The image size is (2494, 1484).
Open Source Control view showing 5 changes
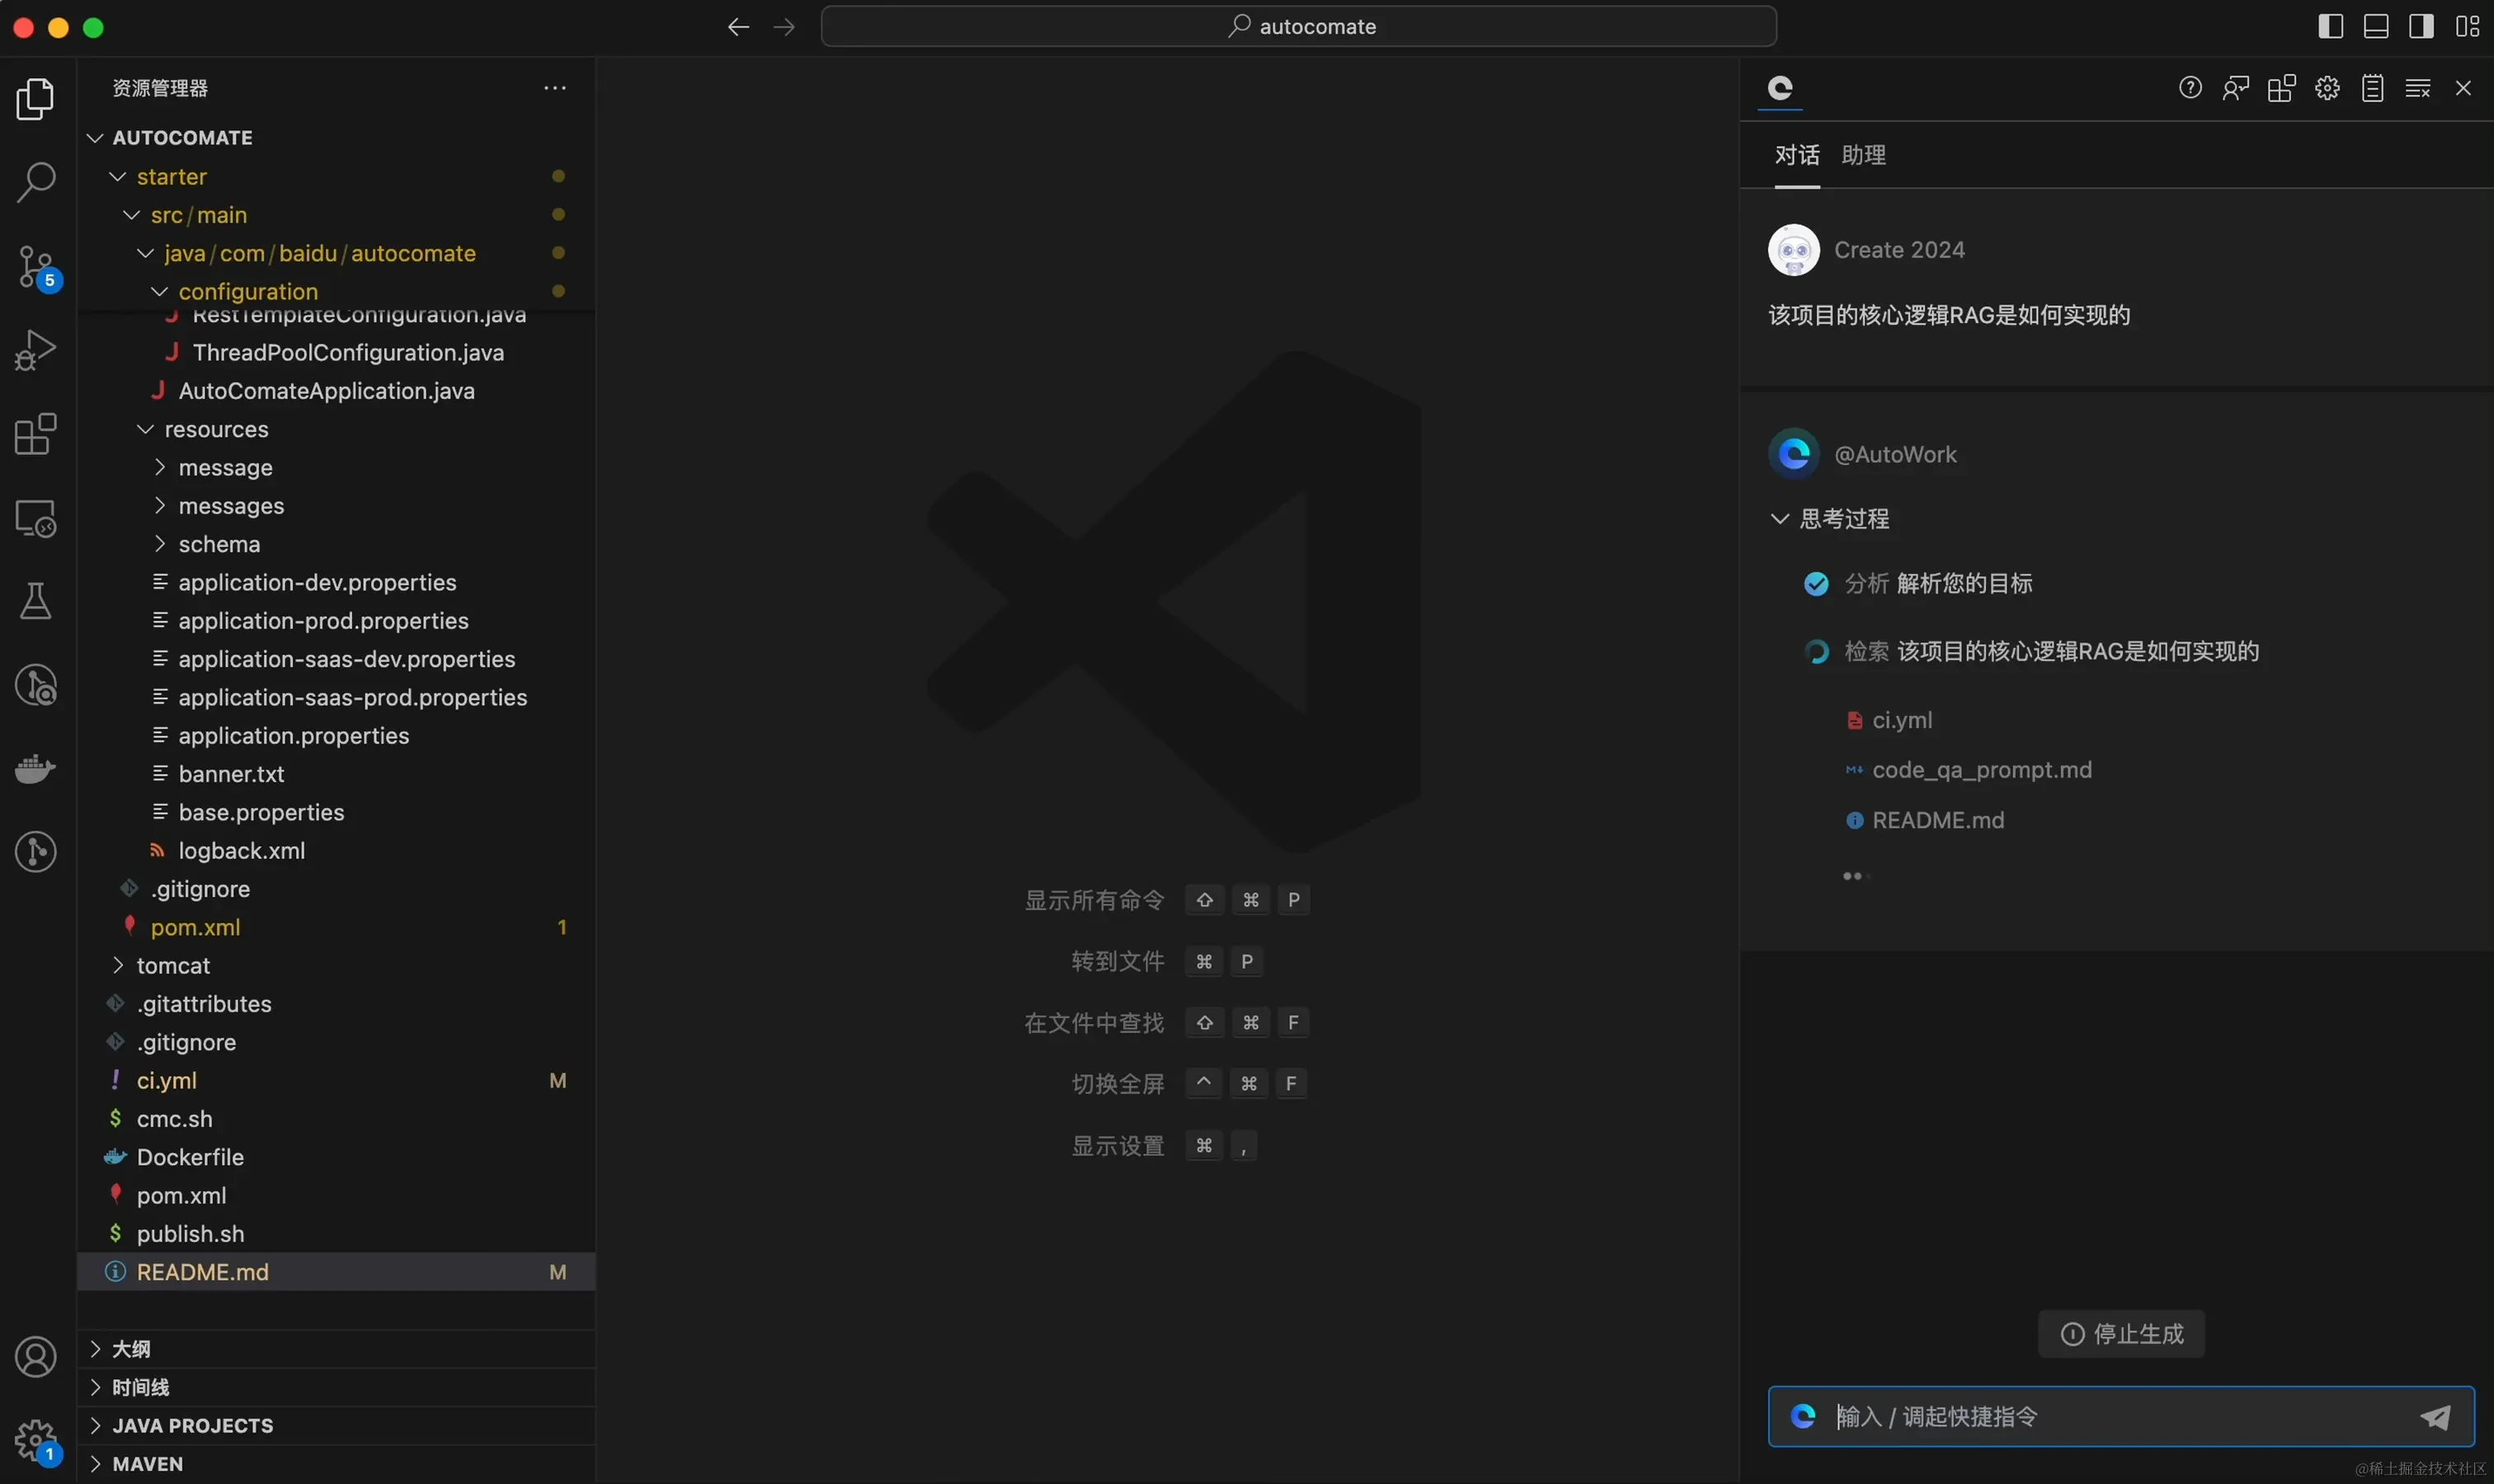tap(36, 267)
